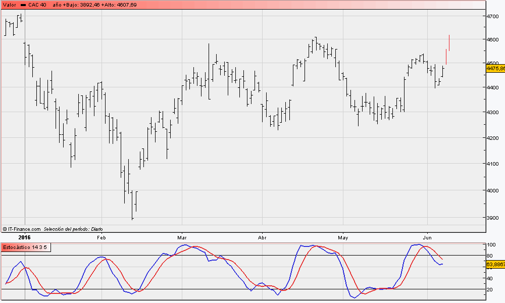Viewport: 505px width, 303px height.
Task: Click the Abr month marker
Action: pos(262,237)
